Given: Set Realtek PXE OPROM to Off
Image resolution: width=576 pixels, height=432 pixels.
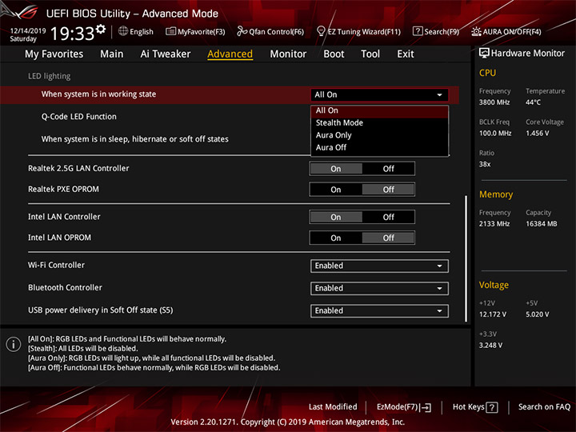Looking at the screenshot, I should 388,190.
